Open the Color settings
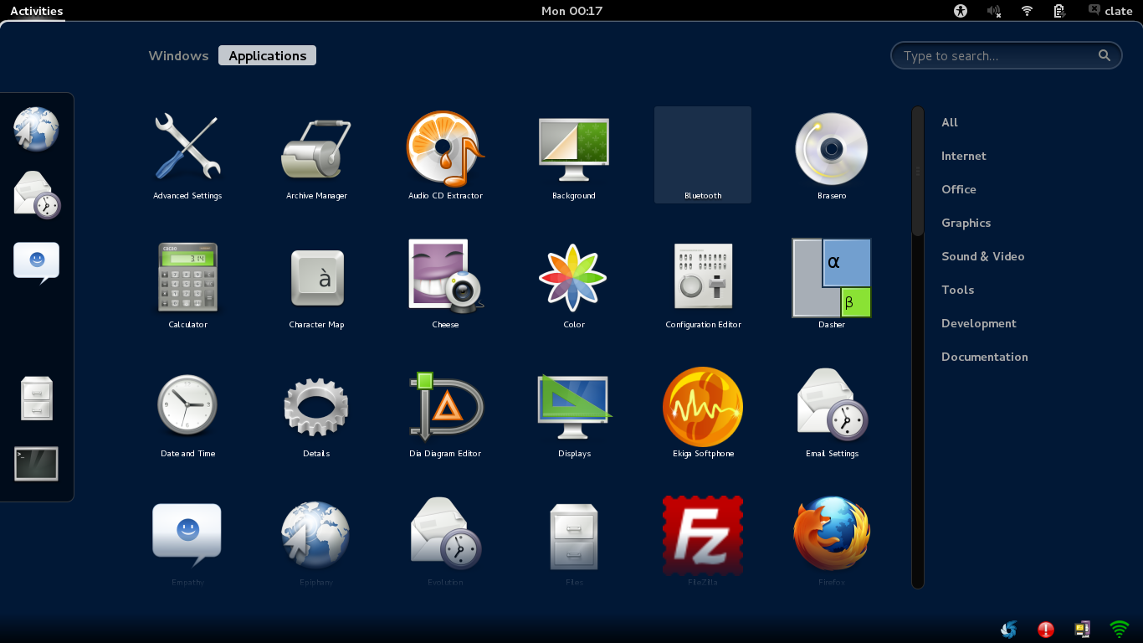 click(x=574, y=285)
